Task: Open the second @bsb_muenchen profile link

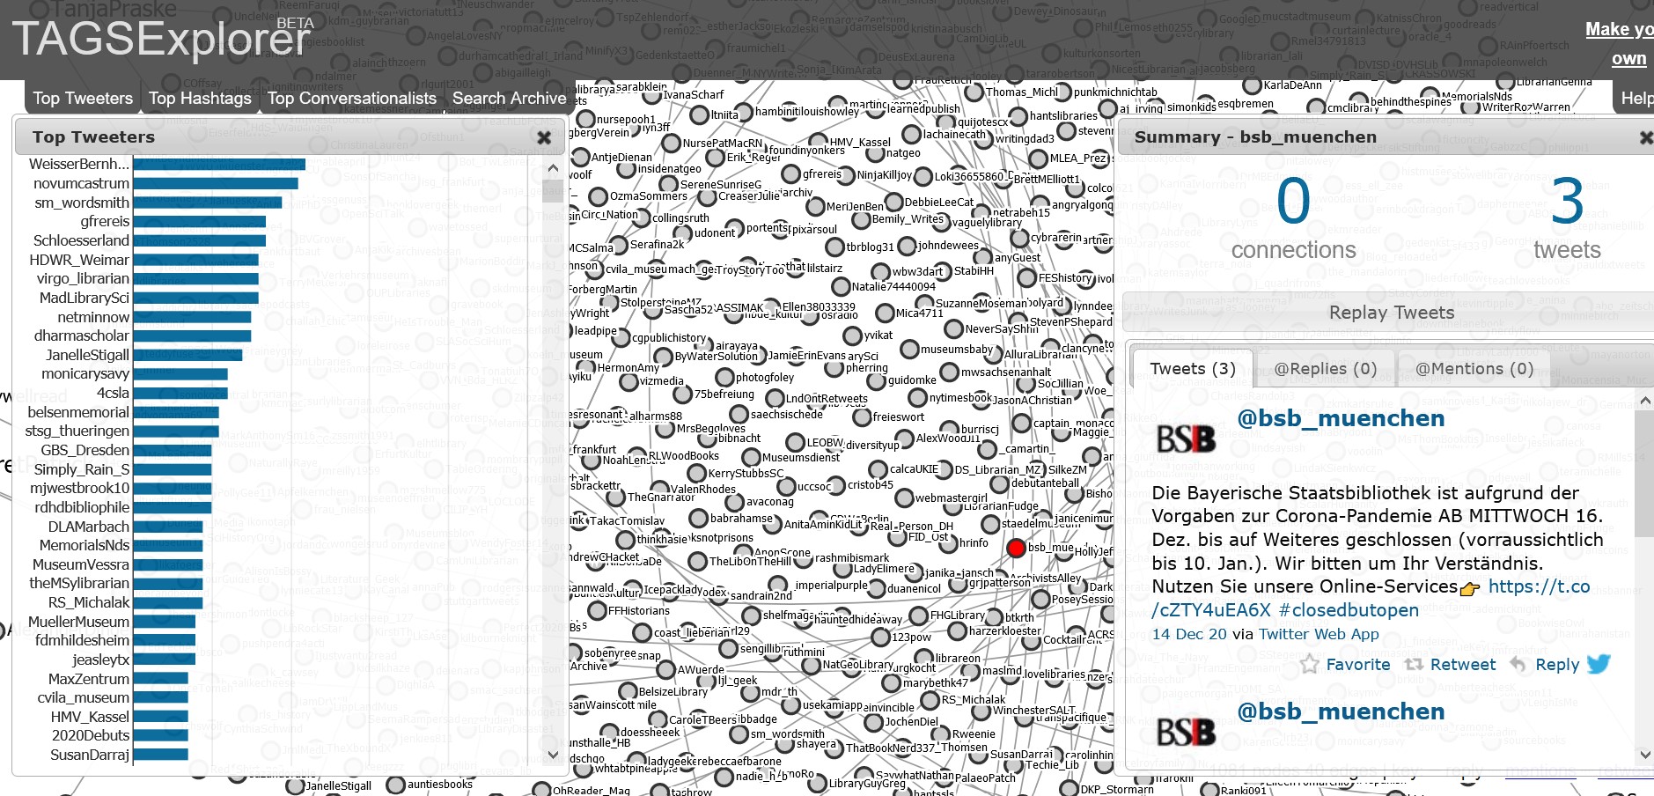Action: click(x=1341, y=711)
